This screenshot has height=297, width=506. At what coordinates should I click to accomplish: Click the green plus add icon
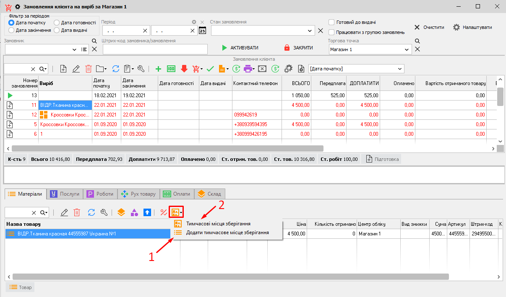point(158,69)
